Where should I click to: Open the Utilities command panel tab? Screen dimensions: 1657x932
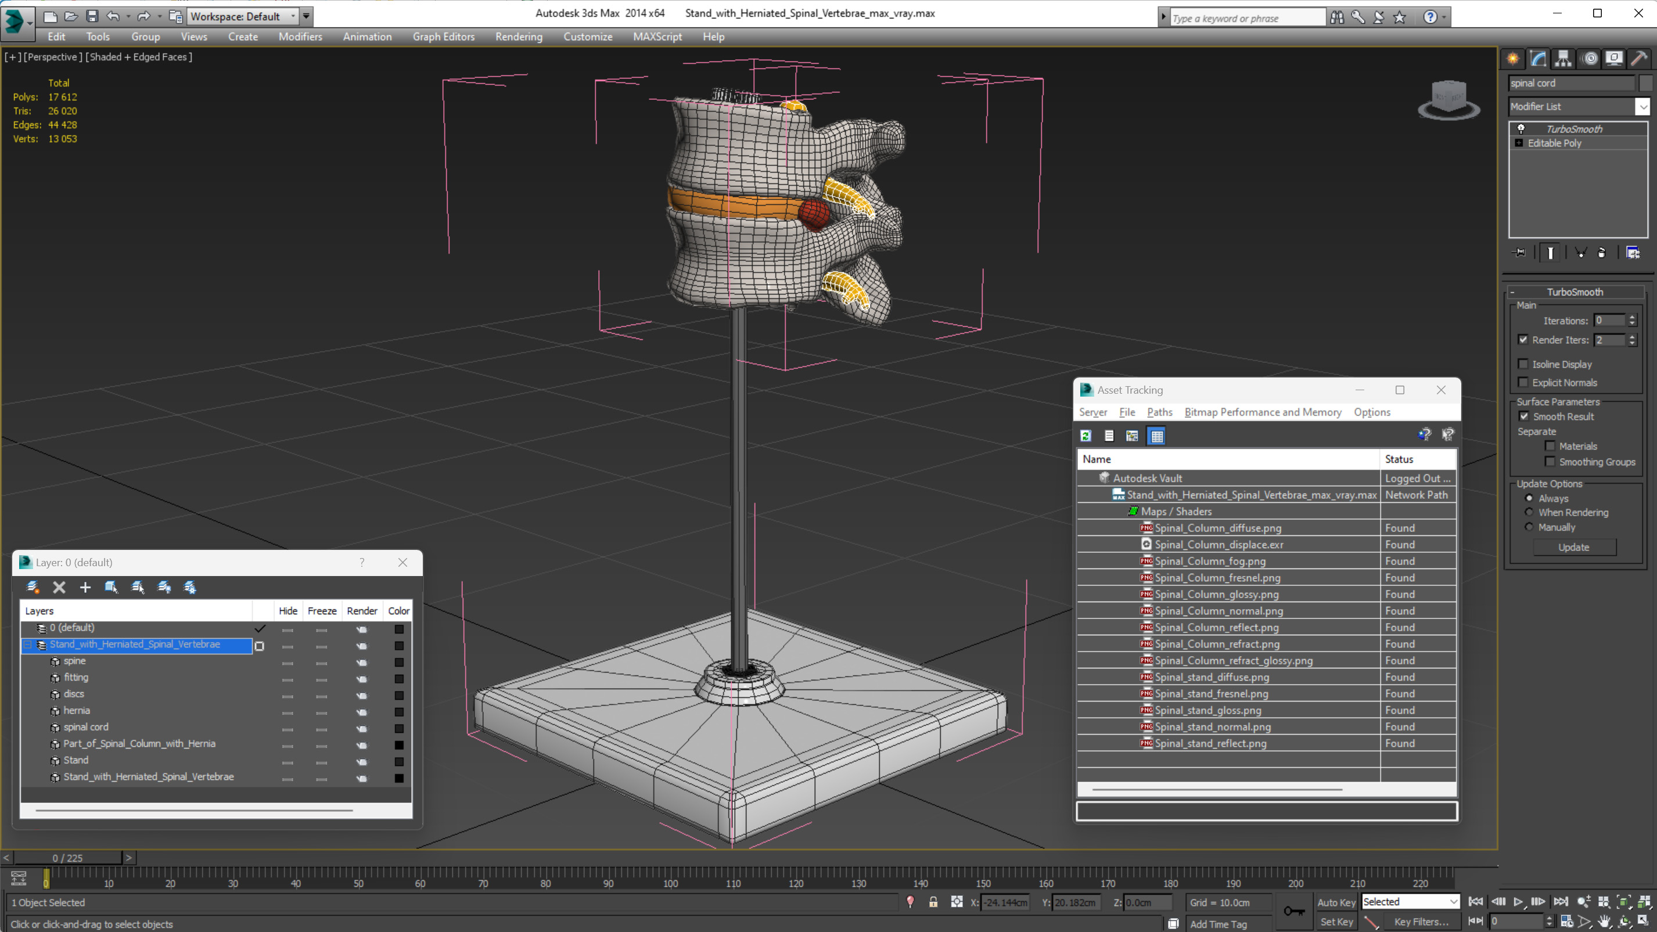click(x=1639, y=59)
